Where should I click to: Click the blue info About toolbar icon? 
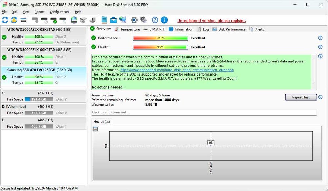164,20
